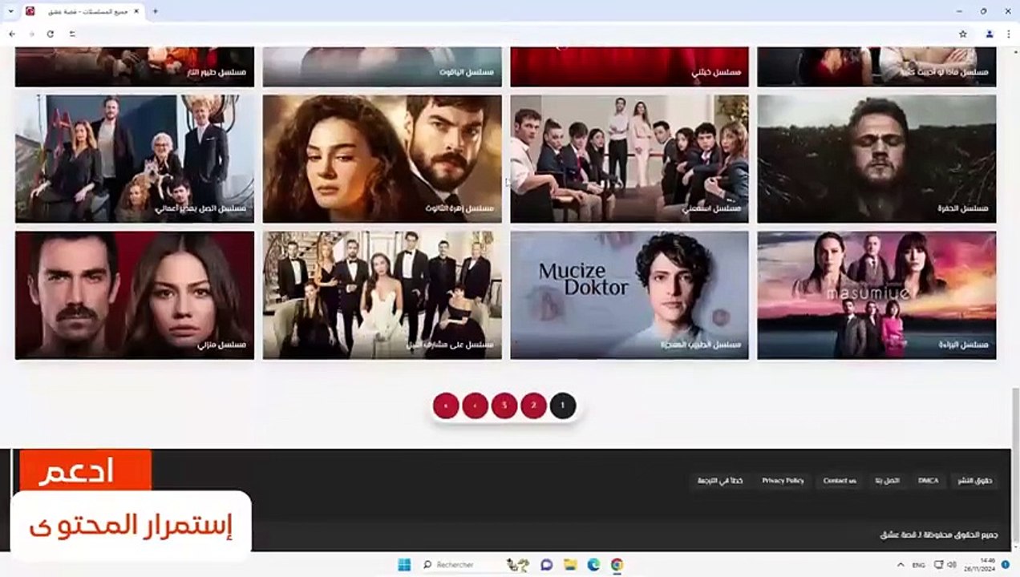Screen dimensions: 1020x577
Task: Click the جميع الحقوق محفوظة copyright text
Action: (x=938, y=535)
